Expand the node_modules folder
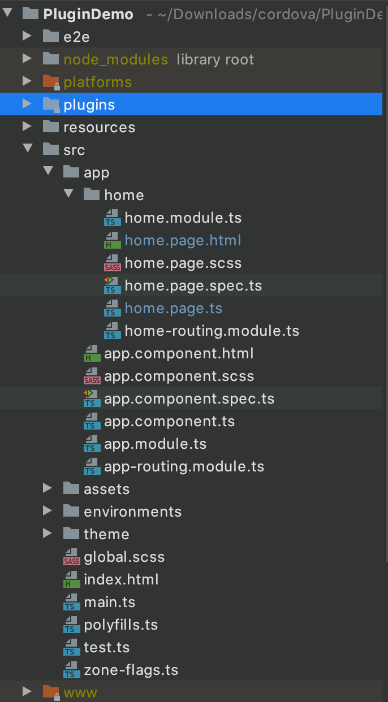The image size is (388, 702). point(27,59)
